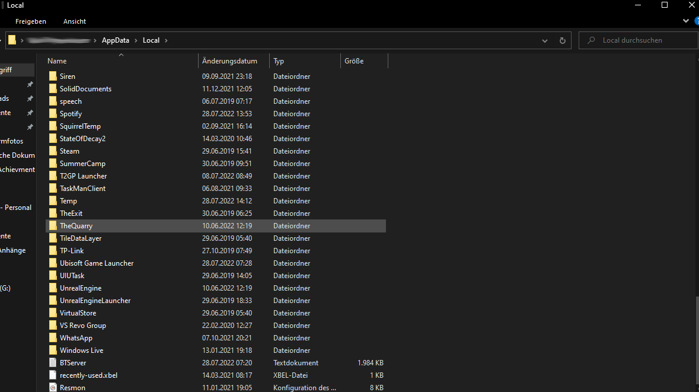Expand the chevron after Local breadcrumb
This screenshot has height=392, width=699.
166,40
